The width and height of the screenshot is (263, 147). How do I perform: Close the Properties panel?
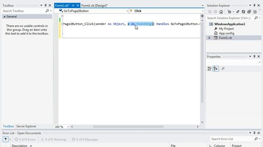point(258,56)
